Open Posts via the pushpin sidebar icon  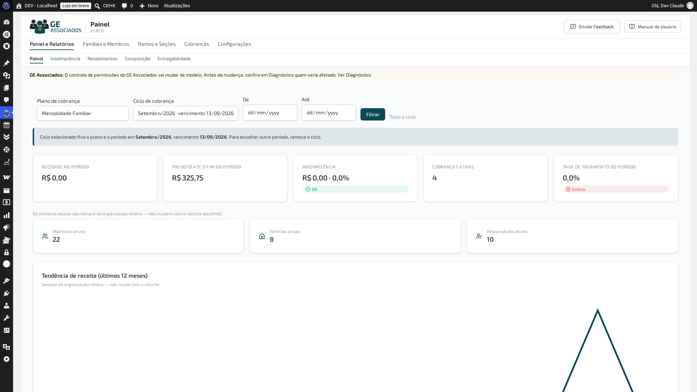(7, 63)
